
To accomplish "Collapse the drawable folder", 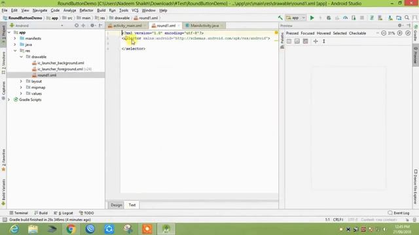I will pos(21,57).
